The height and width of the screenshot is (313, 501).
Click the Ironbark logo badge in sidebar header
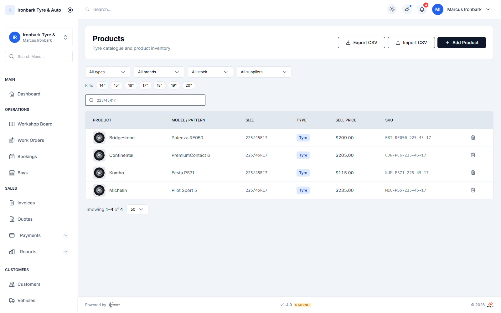(10, 10)
